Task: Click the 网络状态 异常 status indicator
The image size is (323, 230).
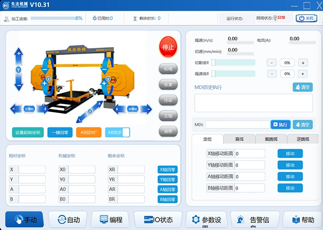Action: coord(280,18)
